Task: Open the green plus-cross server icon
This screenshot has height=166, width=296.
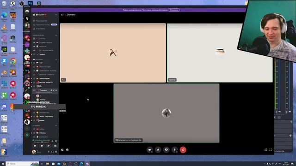Action: click(27, 51)
